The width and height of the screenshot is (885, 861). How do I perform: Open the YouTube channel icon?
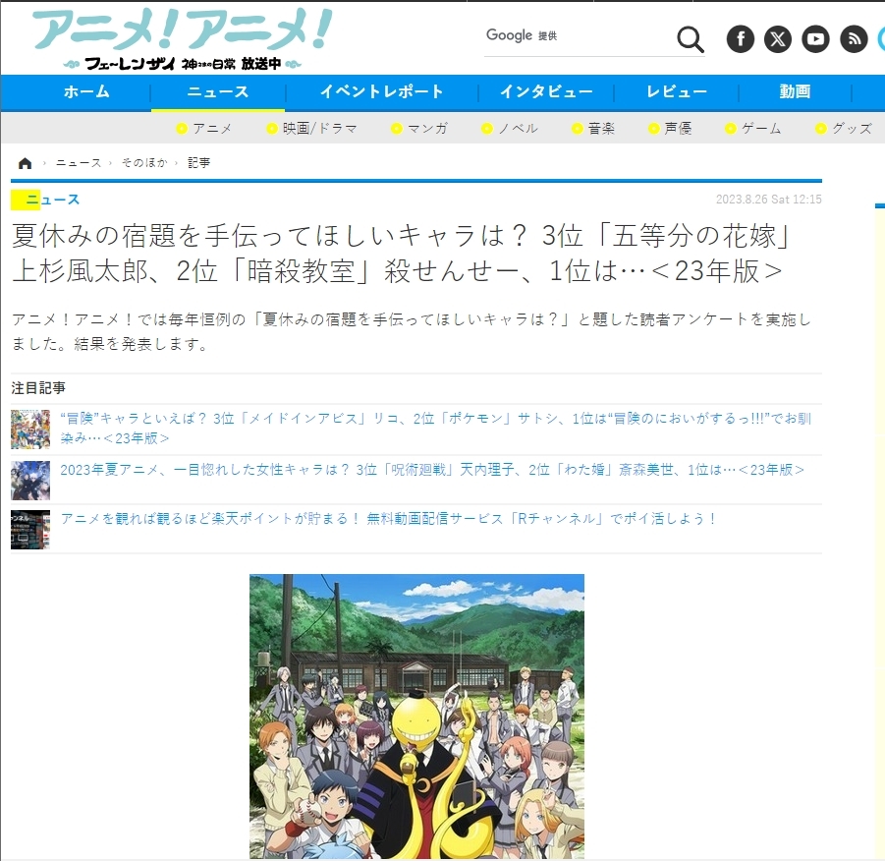click(815, 38)
